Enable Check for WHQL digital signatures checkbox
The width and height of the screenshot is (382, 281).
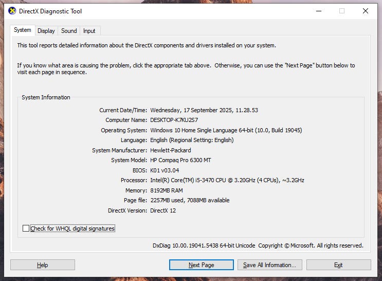26,229
